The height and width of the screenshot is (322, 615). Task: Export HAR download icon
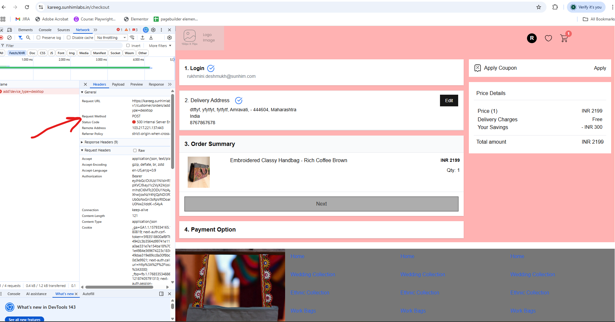tap(151, 38)
